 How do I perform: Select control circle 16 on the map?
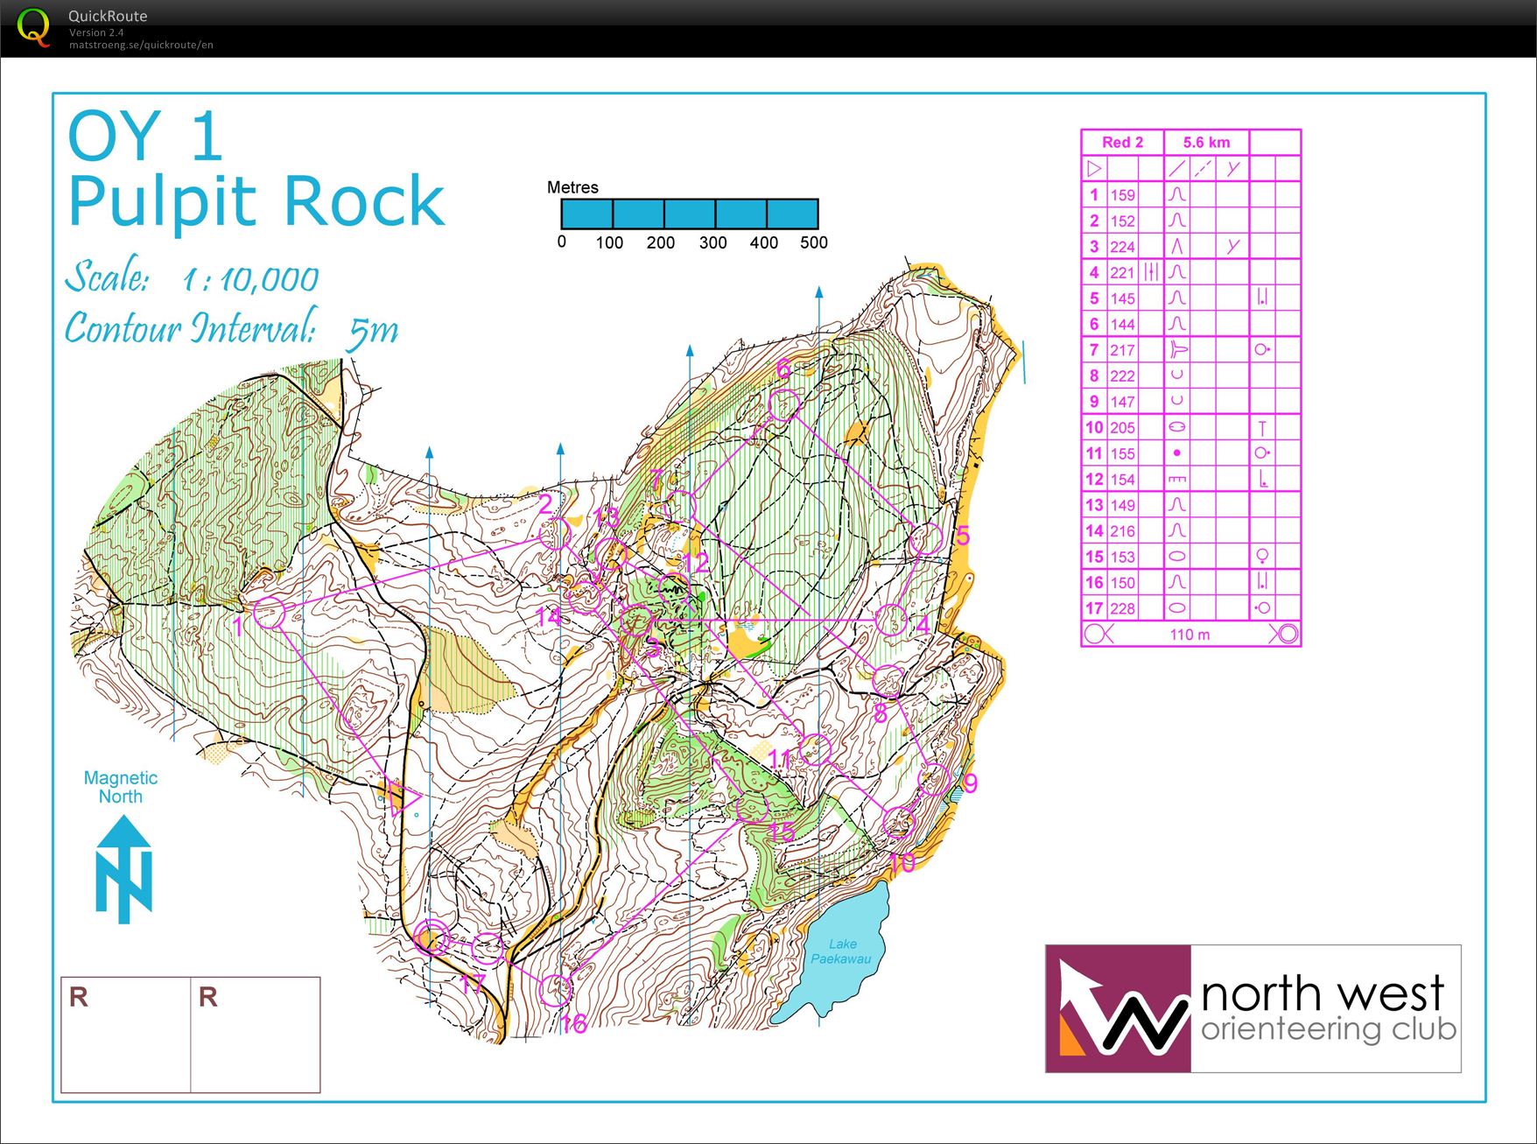[x=555, y=990]
